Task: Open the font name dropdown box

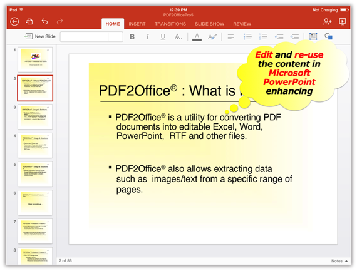Action: pyautogui.click(x=85, y=37)
